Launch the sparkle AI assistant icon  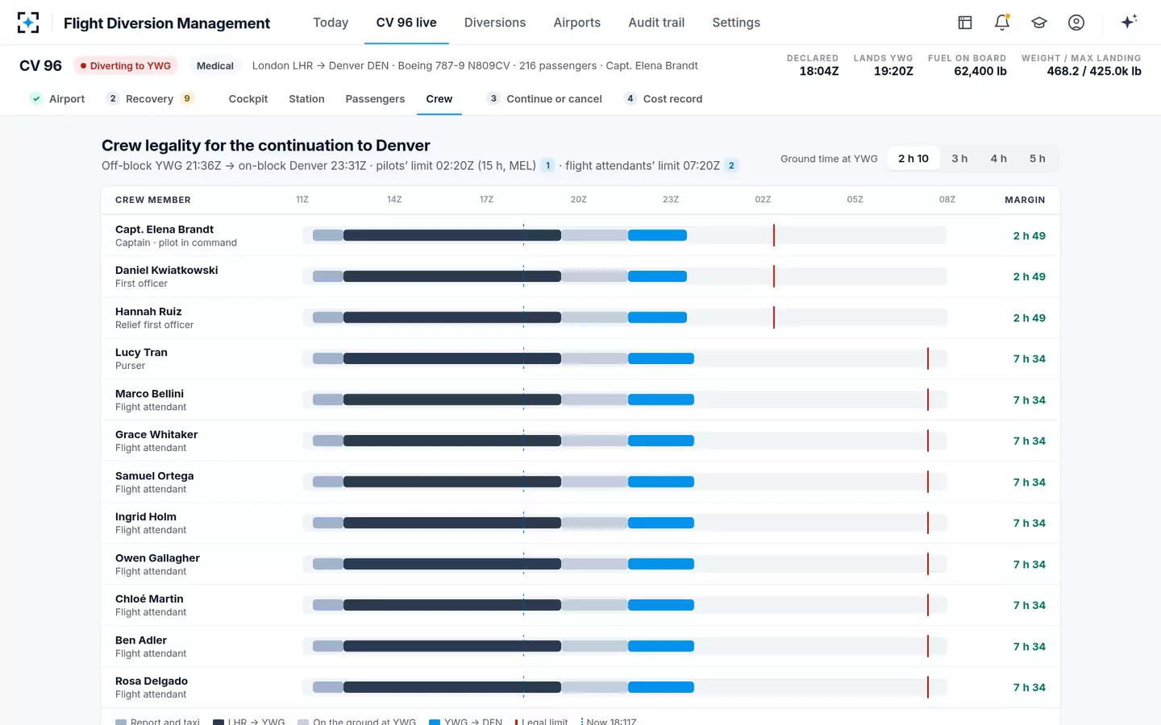pos(1129,22)
